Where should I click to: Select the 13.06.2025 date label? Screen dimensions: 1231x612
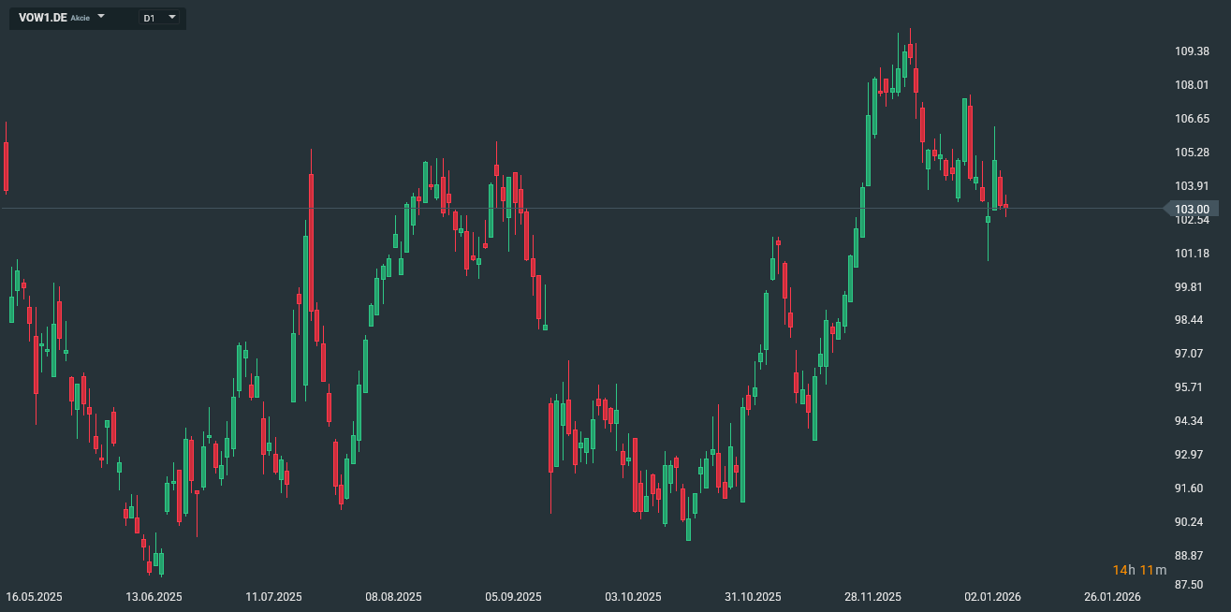154,597
